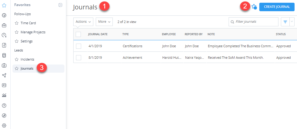297x129 pixels.
Task: Open Manage Projects from Favorites
Action: 33,32
